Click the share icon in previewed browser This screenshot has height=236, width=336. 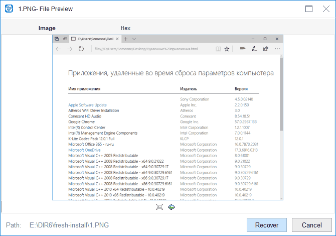tap(265, 49)
